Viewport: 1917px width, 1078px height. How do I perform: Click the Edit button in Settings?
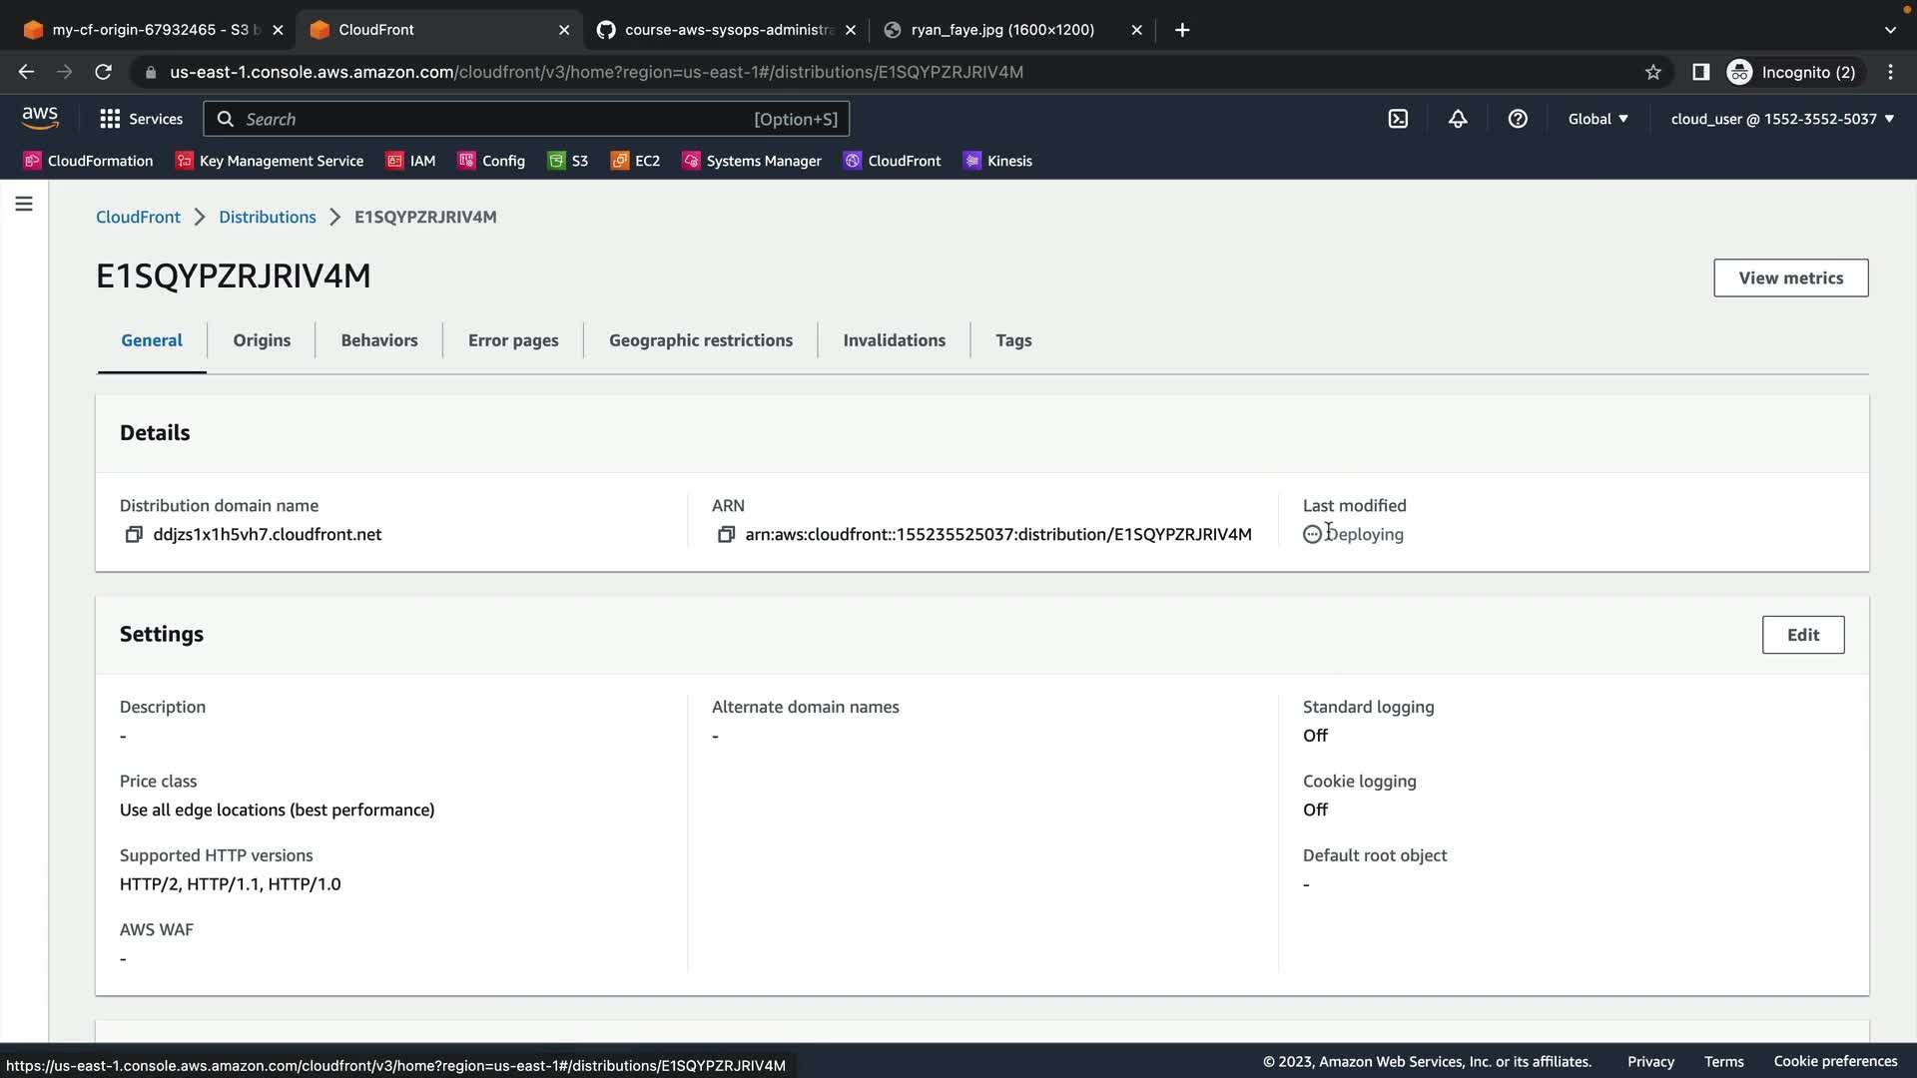tap(1802, 635)
